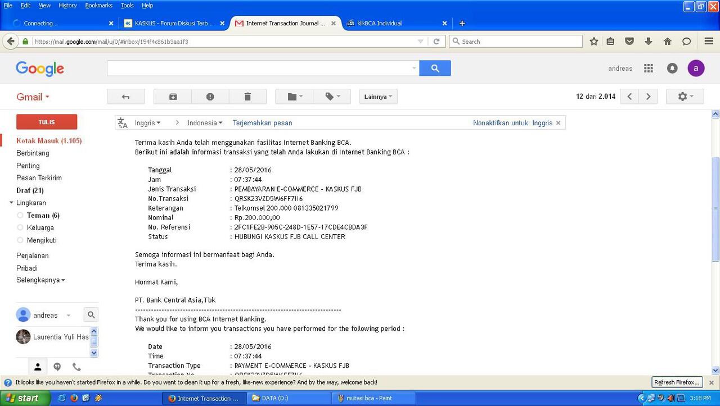Go to Firefox home page icon
The height and width of the screenshot is (406, 720).
click(668, 42)
